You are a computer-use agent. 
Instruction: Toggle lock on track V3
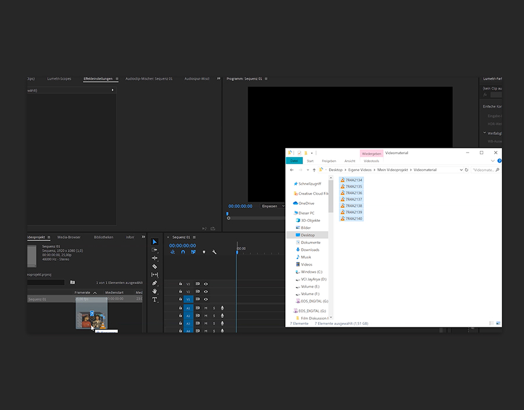(x=180, y=284)
